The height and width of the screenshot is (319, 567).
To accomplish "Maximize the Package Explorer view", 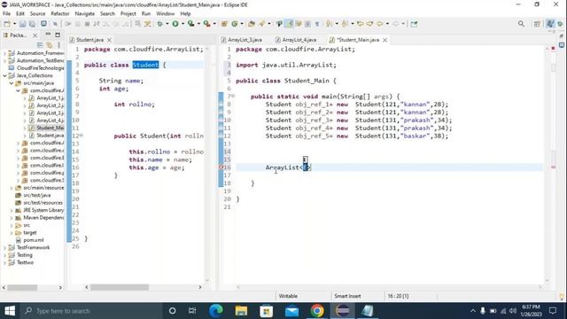I will click(58, 35).
